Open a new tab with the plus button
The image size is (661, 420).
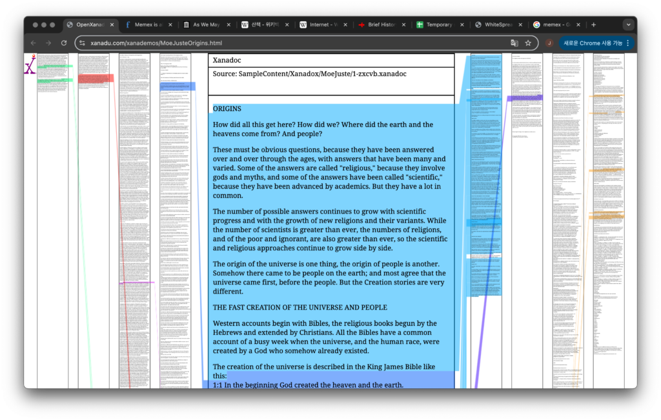593,25
